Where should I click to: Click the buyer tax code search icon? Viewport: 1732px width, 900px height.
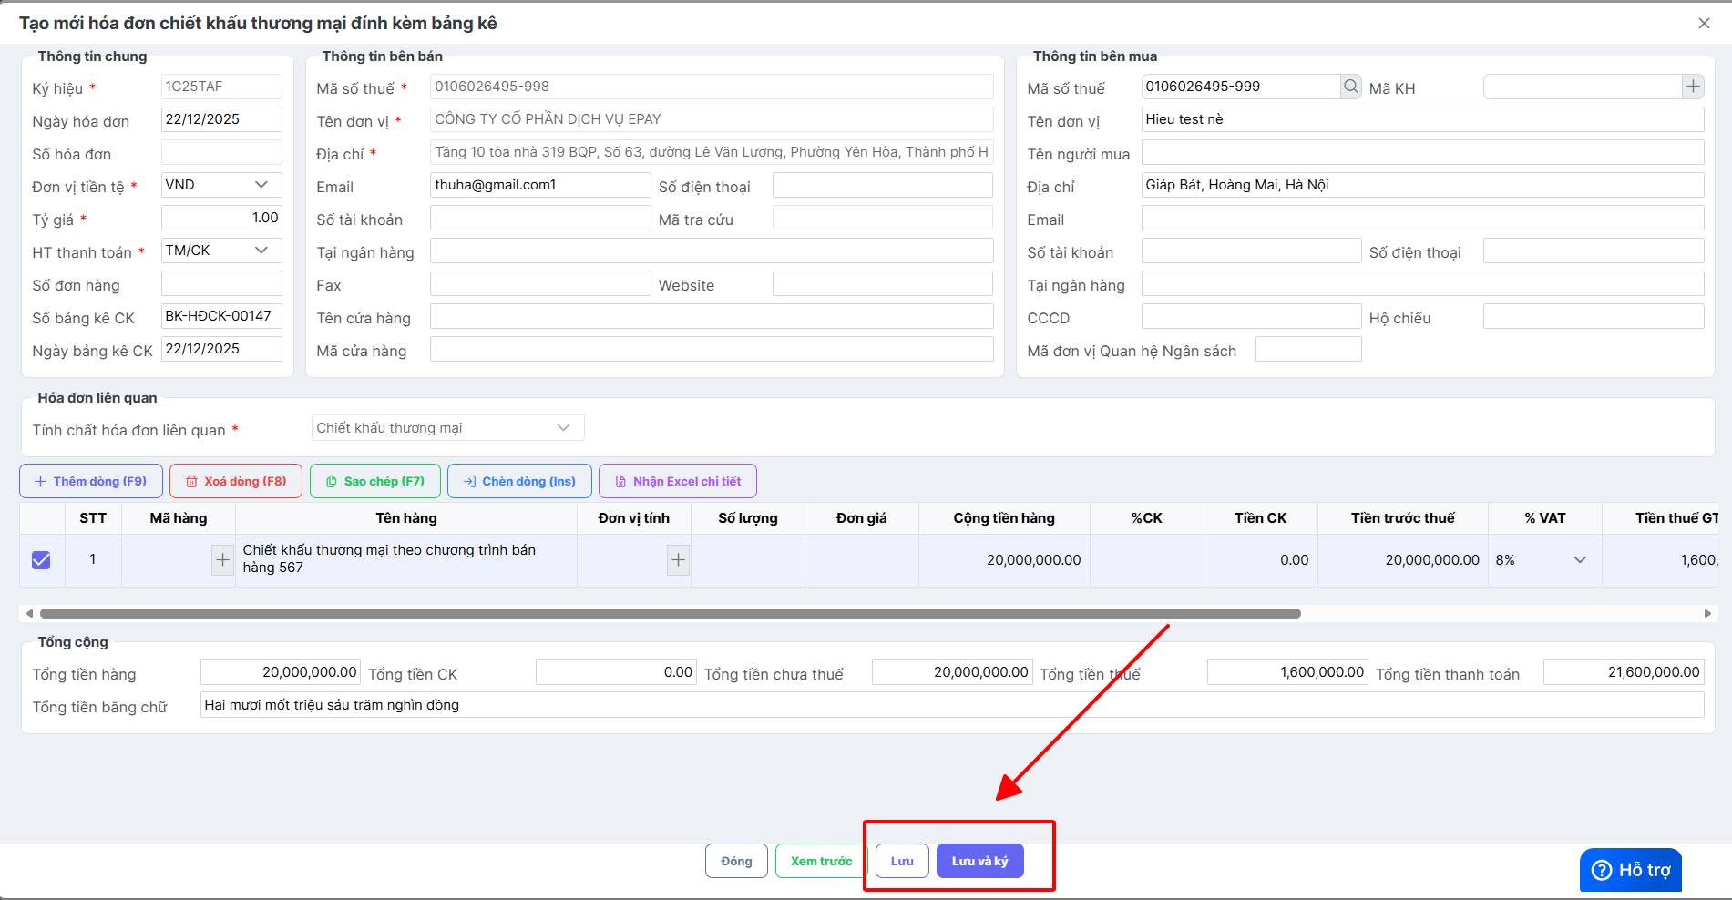1350,87
